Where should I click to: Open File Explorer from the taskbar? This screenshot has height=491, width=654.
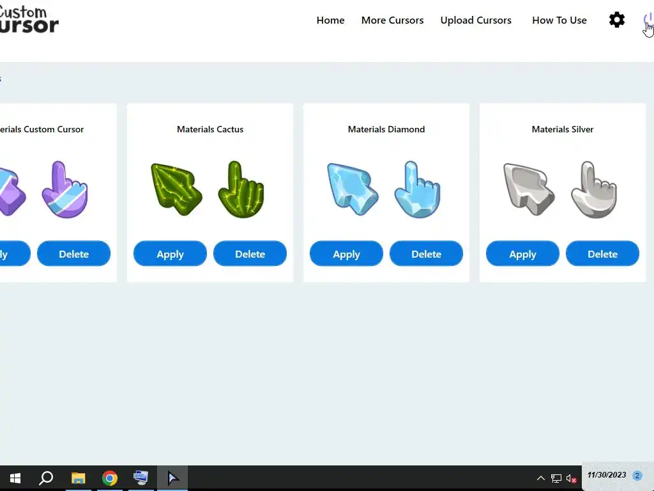pos(78,478)
